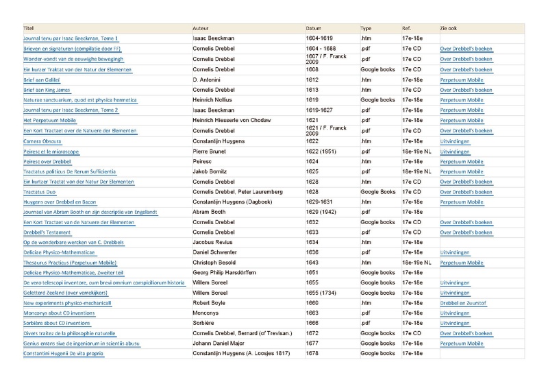Click the 'Datum' column header
Image resolution: width=548 pixels, height=388 pixels.
[313, 29]
